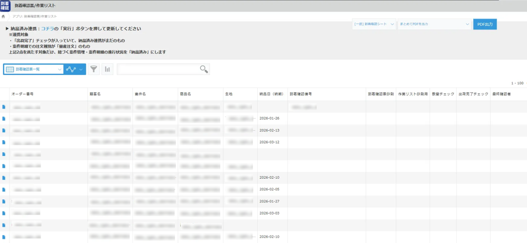527x243 pixels.
Task: Click the 到着確認備考 column header
Action: tap(301, 94)
